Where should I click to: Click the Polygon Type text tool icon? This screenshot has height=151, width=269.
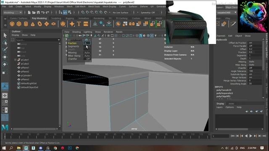point(79,24)
